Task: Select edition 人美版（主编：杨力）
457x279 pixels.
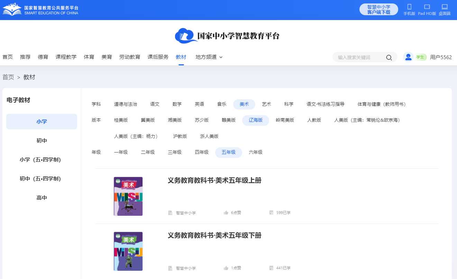Action: pos(136,136)
